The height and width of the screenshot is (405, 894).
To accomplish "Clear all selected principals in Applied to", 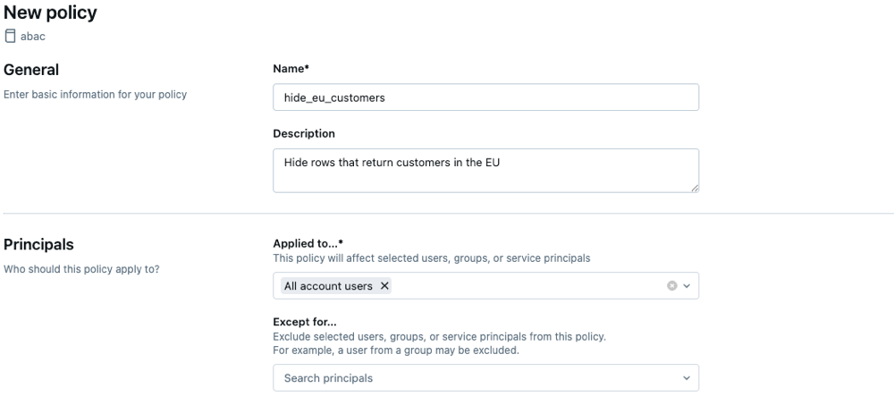I will [x=671, y=286].
